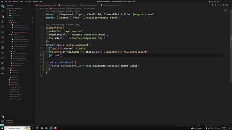232x130 pixels.
Task: Open the Extensions view
Action: pyautogui.click(x=3, y=27)
